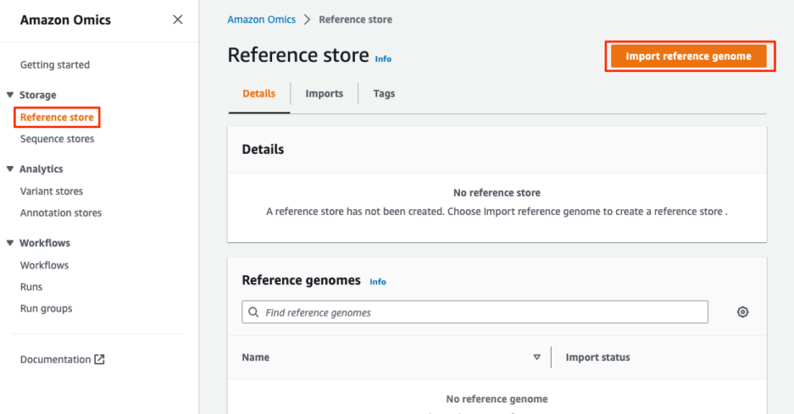The image size is (794, 414).
Task: Click the 'No reference genome' message
Action: point(497,399)
